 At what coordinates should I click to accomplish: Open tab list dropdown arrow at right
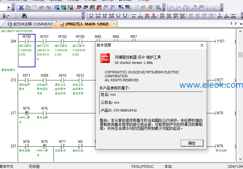[241, 24]
